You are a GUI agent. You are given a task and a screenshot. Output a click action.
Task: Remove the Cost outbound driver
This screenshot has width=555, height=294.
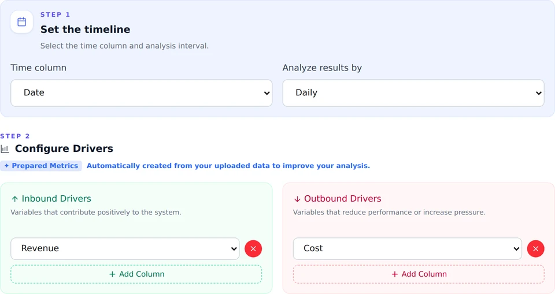535,249
